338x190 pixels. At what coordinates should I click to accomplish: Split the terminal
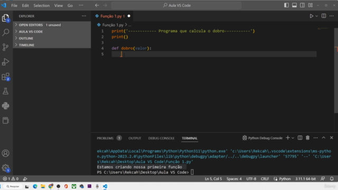pyautogui.click(x=300, y=138)
